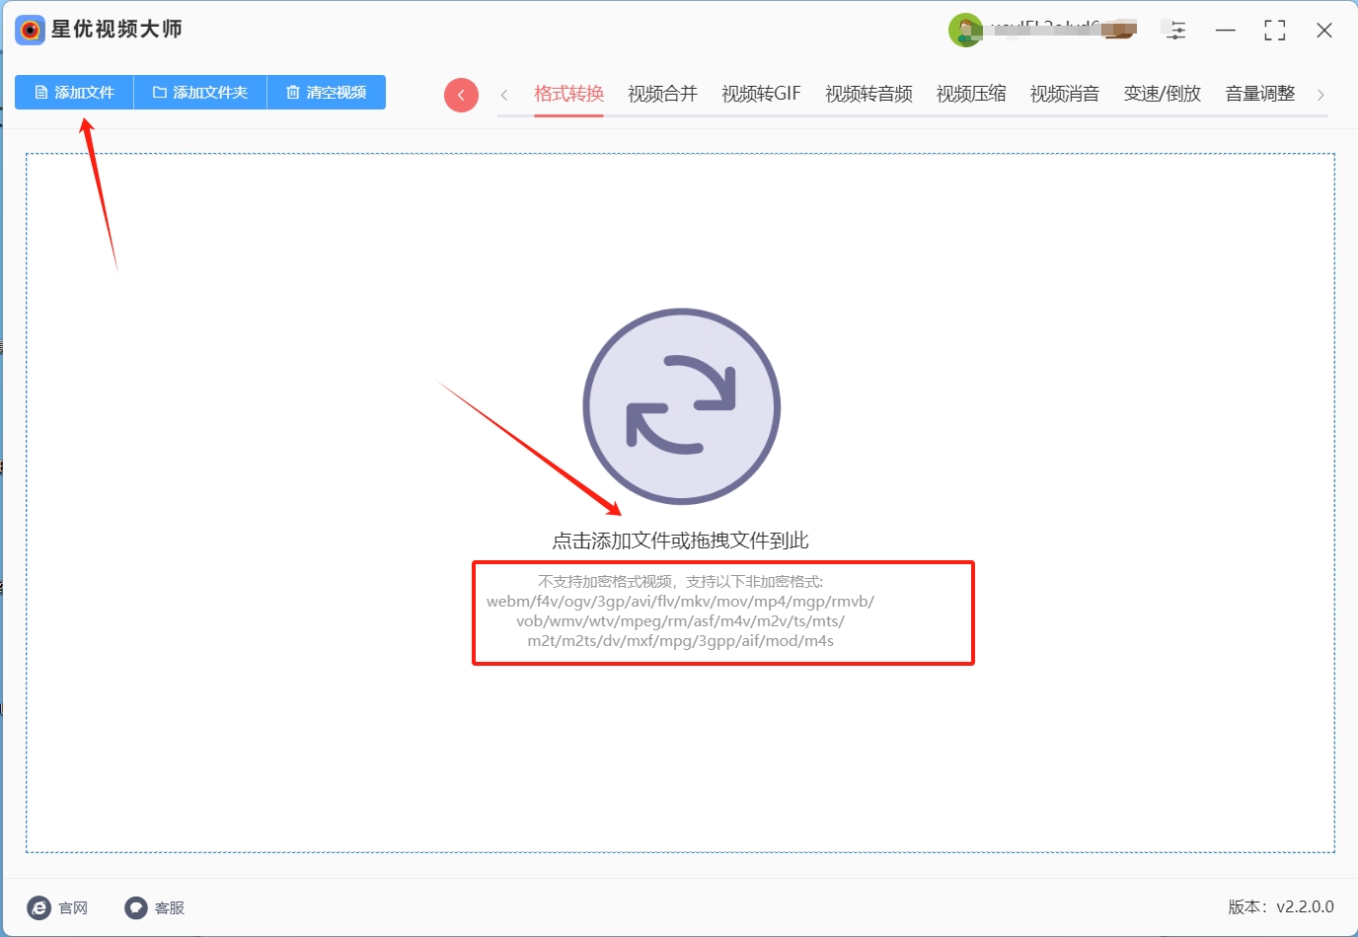Go to the 音量调整 tab

[1260, 94]
